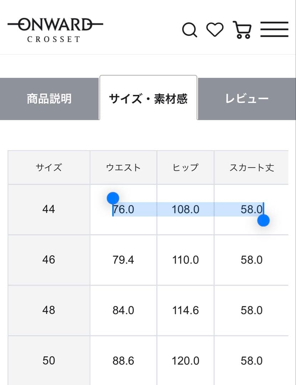Select the size 46 table cell
The width and height of the screenshot is (296, 385).
[48, 260]
